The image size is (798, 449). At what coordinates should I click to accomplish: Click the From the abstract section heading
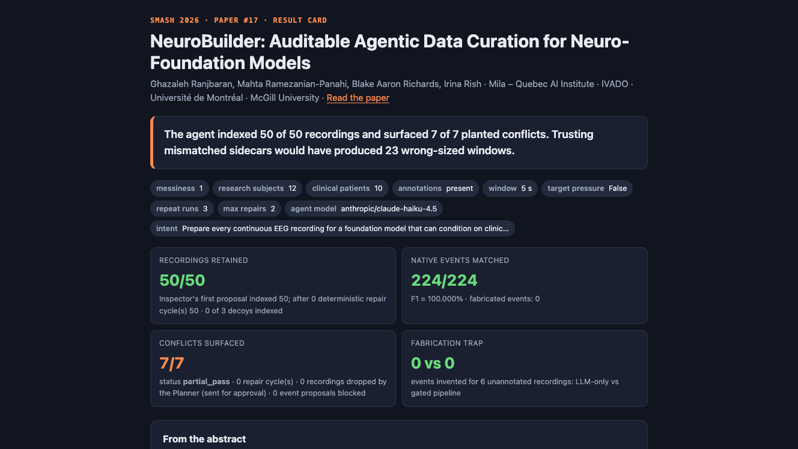(204, 439)
